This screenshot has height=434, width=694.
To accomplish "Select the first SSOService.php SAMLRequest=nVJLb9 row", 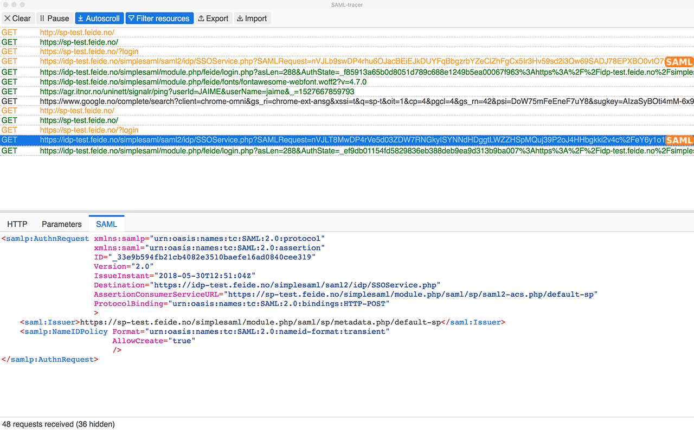I will [x=347, y=62].
